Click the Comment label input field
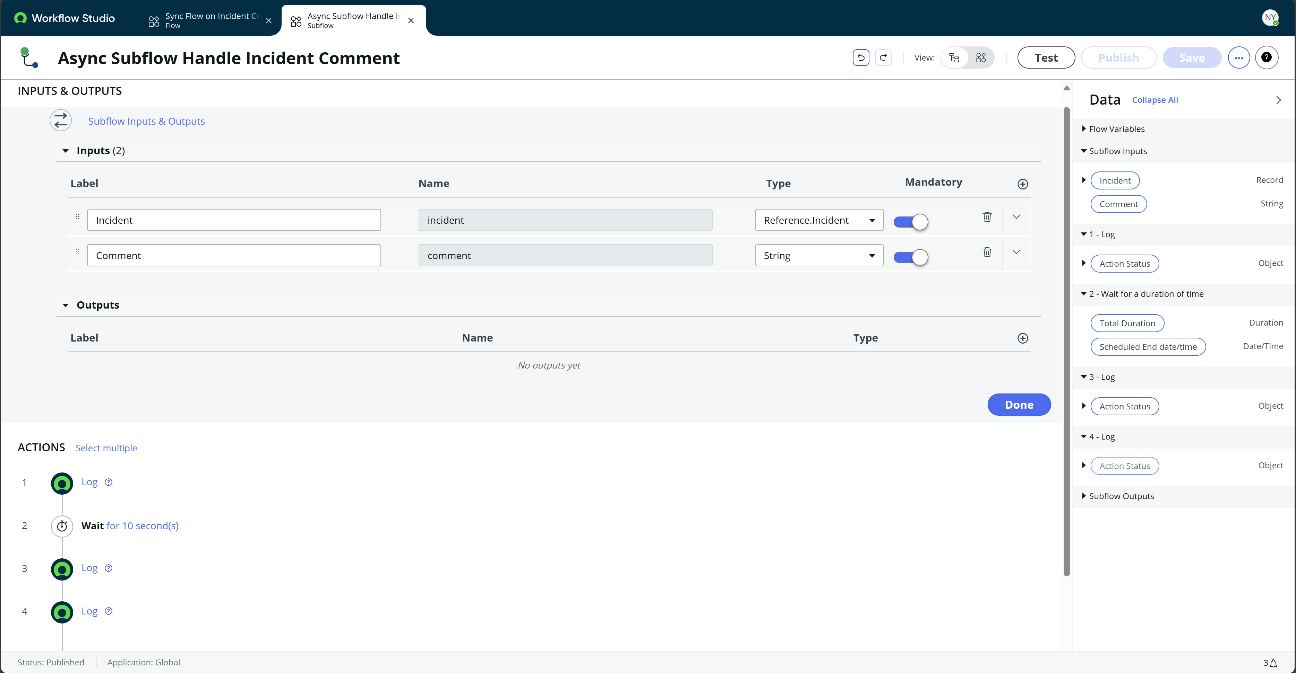The image size is (1296, 673). coord(233,256)
